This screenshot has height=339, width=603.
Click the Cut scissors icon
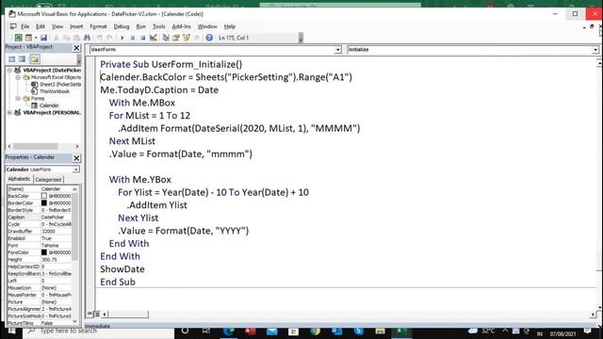[57, 38]
